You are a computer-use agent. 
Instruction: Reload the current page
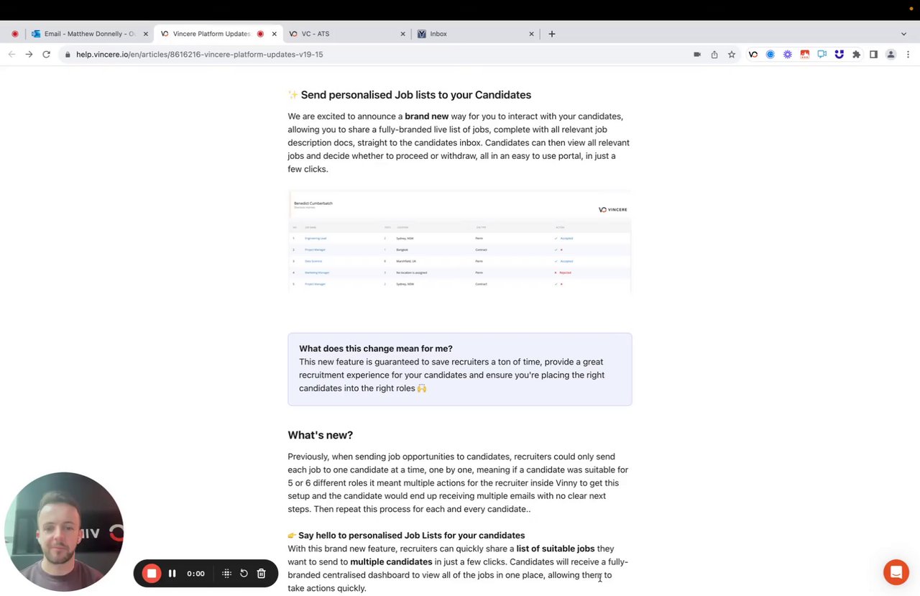pos(46,54)
